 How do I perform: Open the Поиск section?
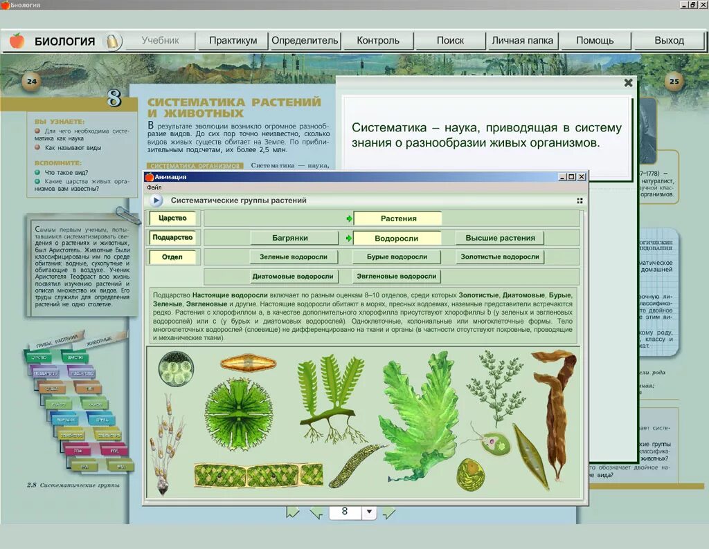point(450,41)
